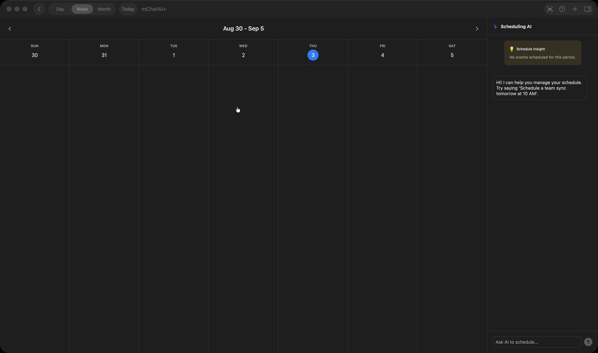Add a new event with plus icon
This screenshot has width=598, height=353.
(x=575, y=9)
